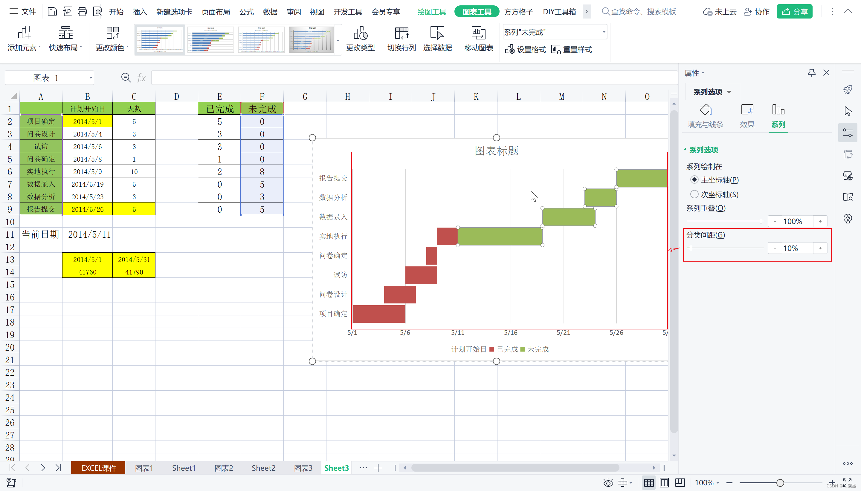Click the green Share (分享) button

click(x=794, y=12)
